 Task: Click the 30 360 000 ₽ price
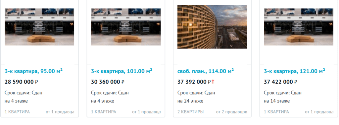(108, 82)
